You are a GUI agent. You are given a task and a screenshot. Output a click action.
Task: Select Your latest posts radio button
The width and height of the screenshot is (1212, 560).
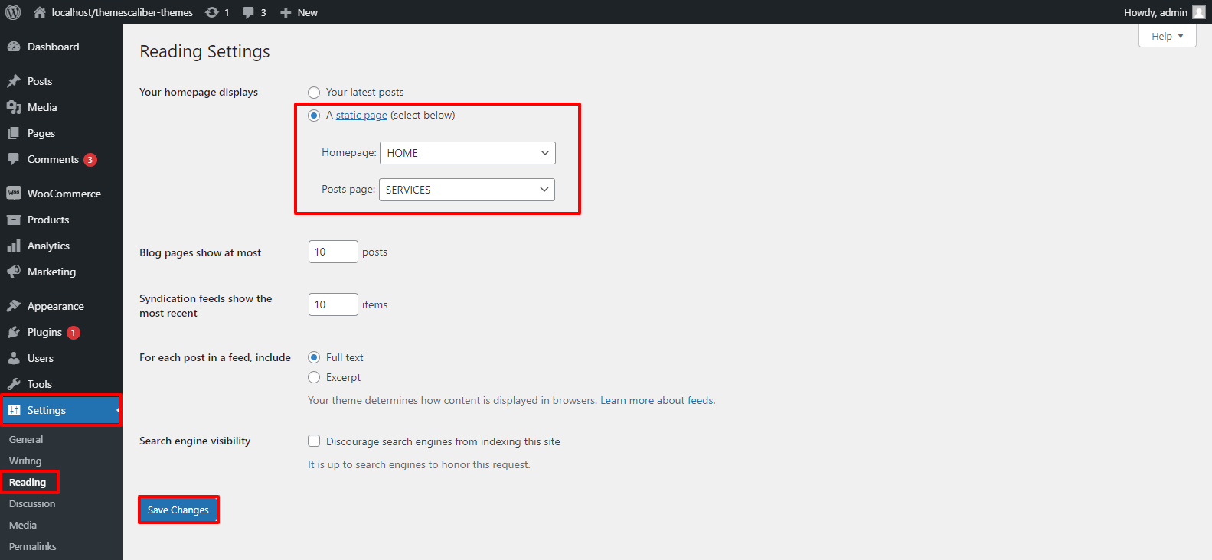[314, 93]
